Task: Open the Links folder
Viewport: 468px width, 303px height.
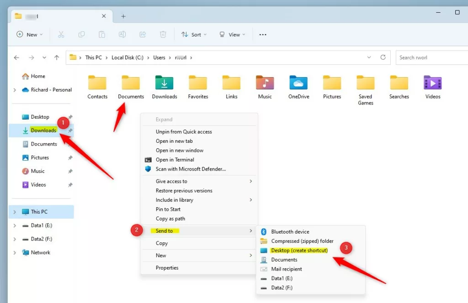Action: 231,87
